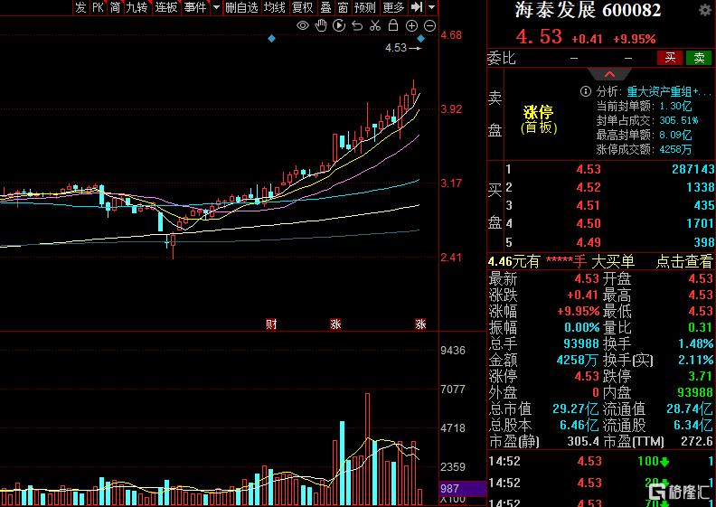Click the 窗 window layout button
Image resolution: width=716 pixels, height=507 pixels.
[x=343, y=7]
